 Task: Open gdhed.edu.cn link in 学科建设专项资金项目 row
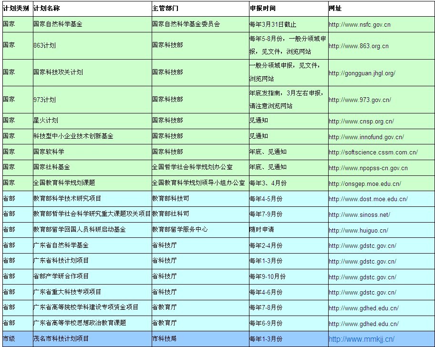(364, 308)
